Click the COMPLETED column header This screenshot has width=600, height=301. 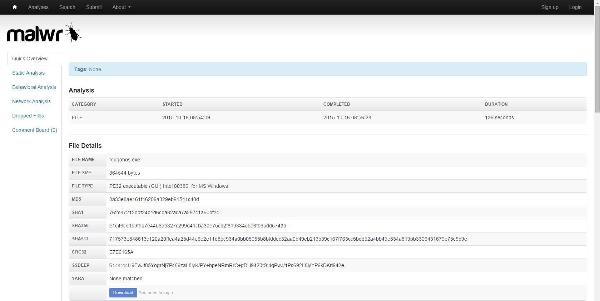coord(337,104)
